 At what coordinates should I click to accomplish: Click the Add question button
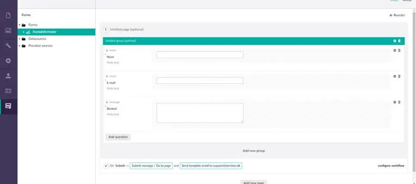[118, 137]
